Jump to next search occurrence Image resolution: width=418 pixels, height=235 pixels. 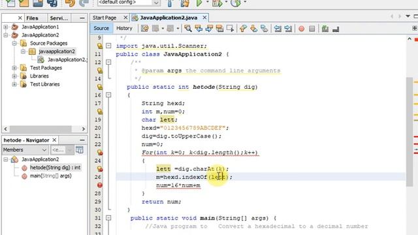point(209,29)
